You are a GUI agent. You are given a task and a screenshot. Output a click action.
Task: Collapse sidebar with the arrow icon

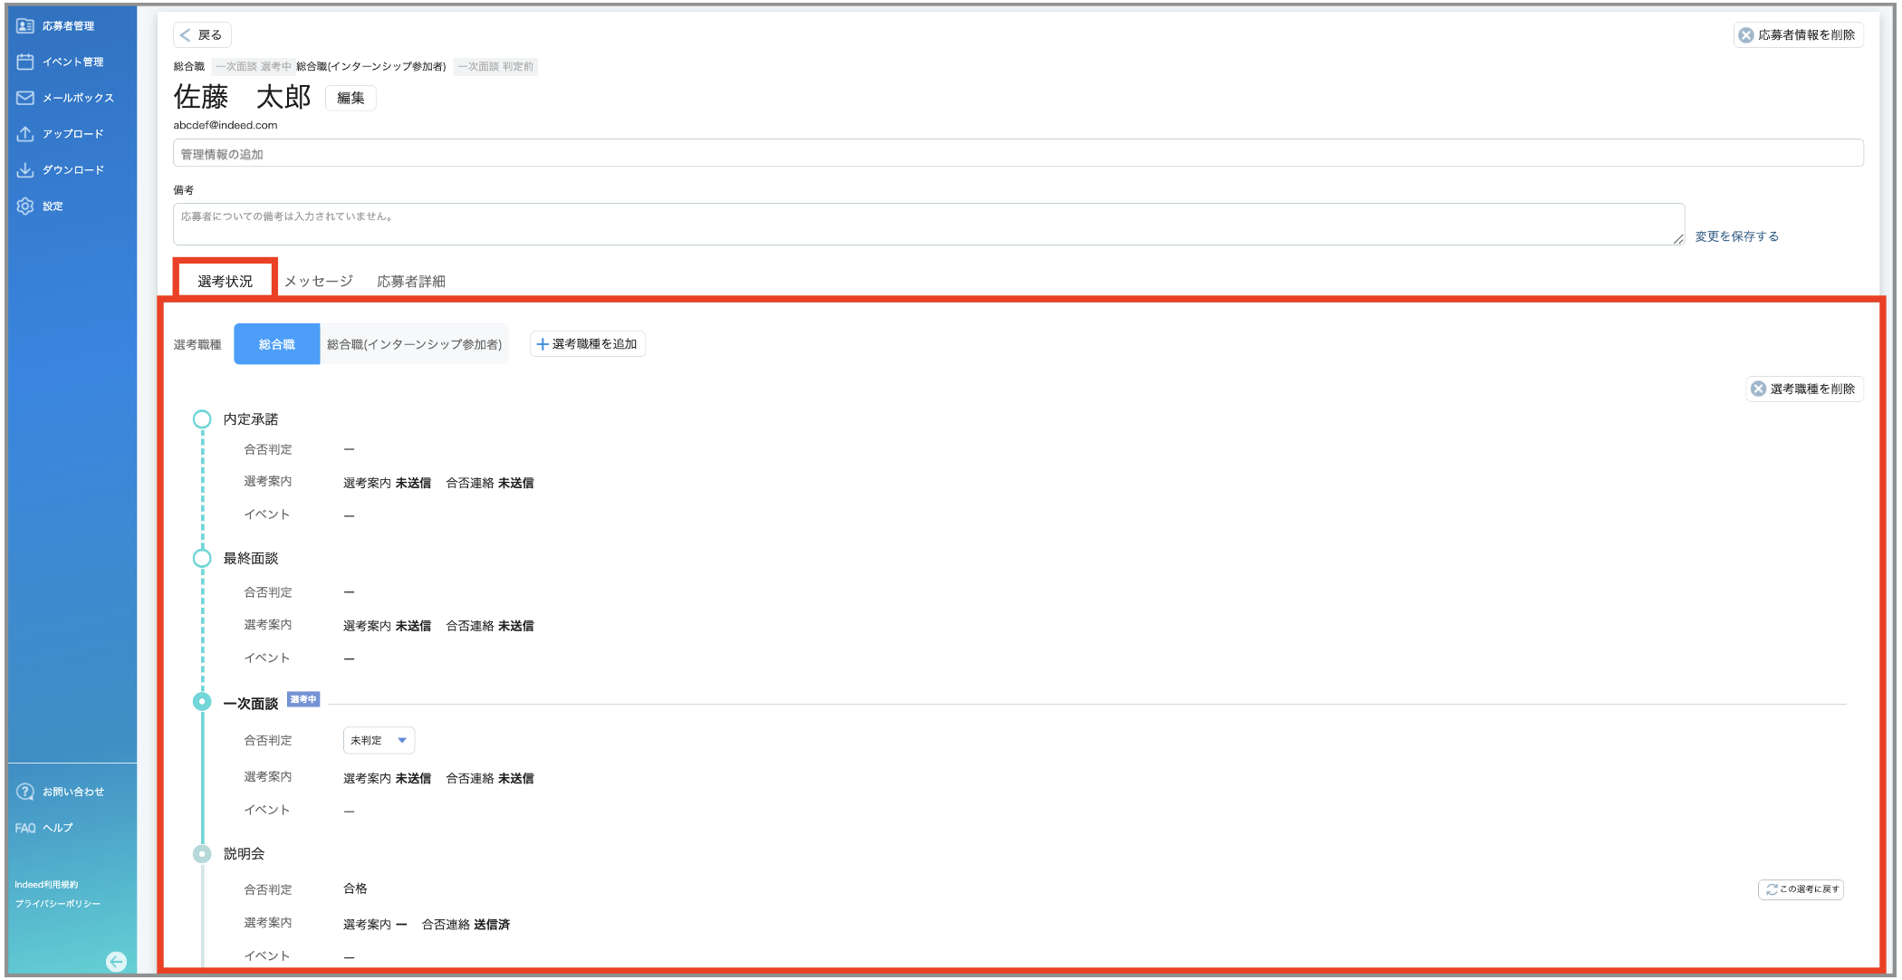point(116,962)
